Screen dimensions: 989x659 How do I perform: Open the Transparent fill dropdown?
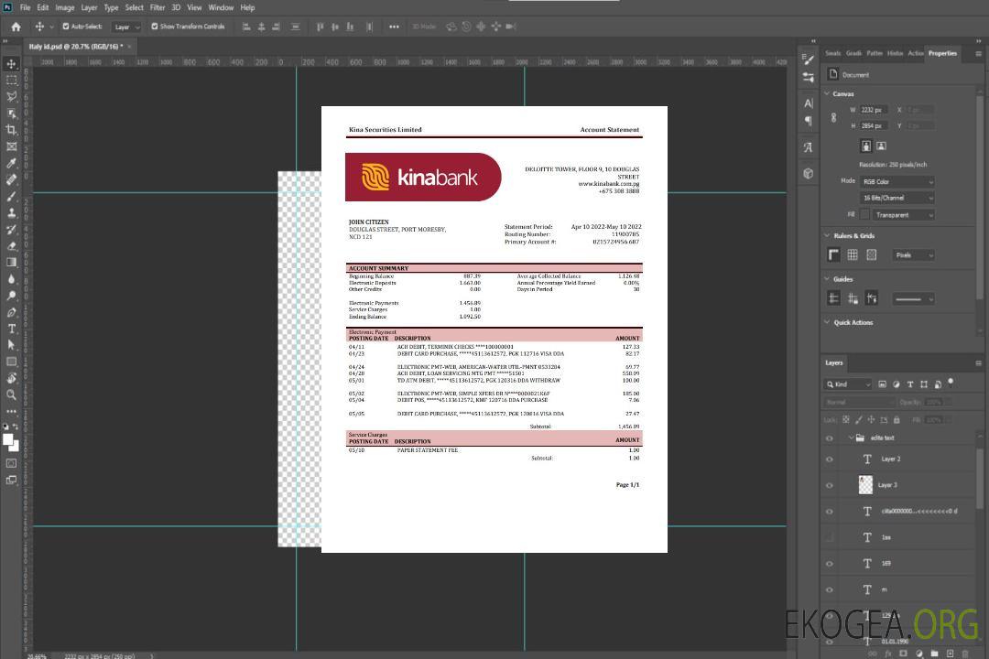903,215
